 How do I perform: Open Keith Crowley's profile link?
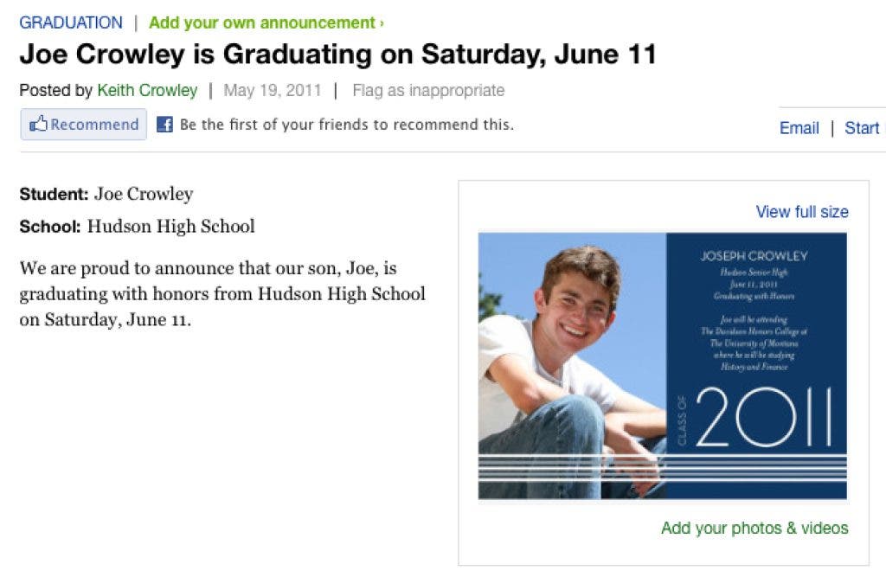(x=147, y=90)
